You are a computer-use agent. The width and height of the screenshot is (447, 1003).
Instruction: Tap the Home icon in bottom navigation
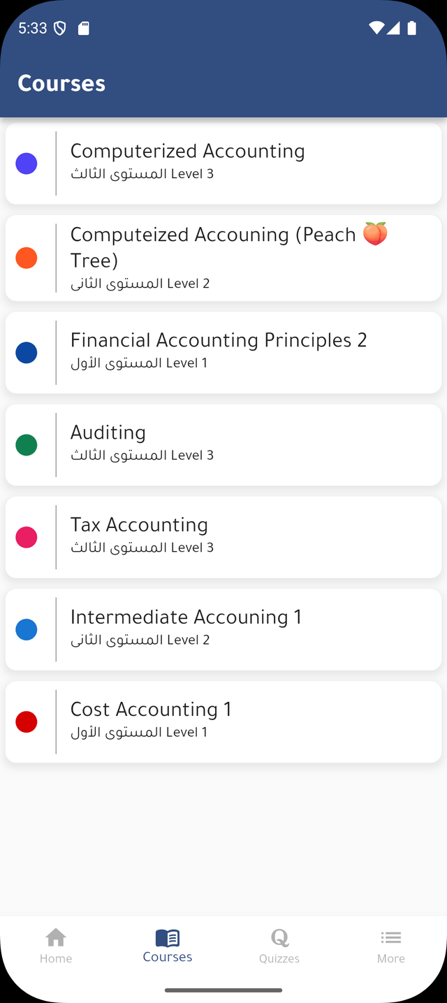(56, 937)
